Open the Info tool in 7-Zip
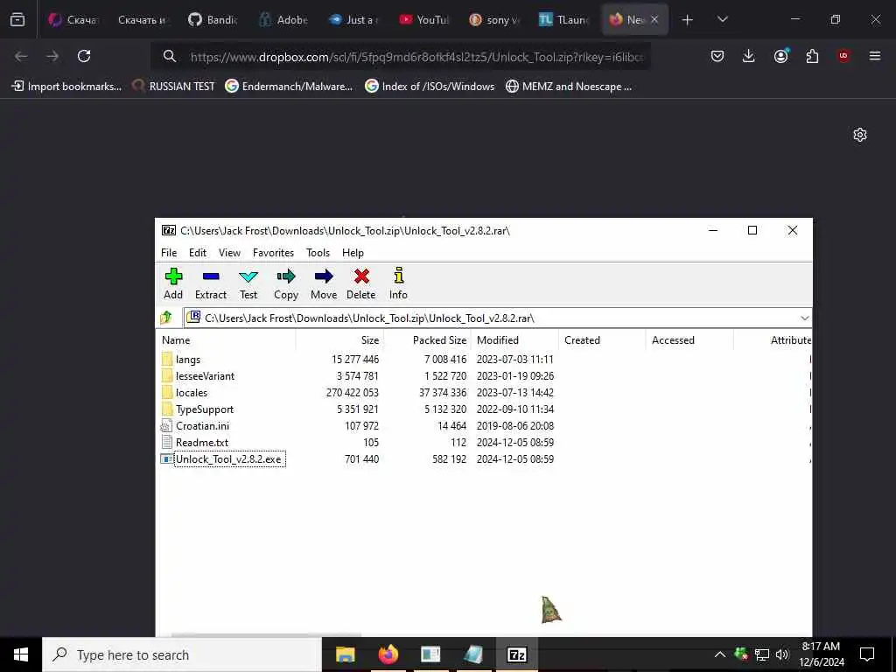The image size is (896, 672). coord(398,283)
